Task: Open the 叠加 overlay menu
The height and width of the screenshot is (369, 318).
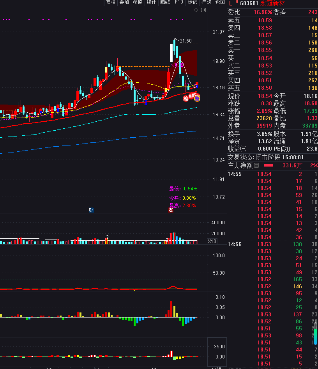Action: pyautogui.click(x=124, y=2)
